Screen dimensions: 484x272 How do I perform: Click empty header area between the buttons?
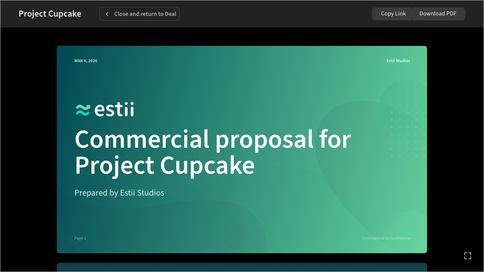click(276, 14)
